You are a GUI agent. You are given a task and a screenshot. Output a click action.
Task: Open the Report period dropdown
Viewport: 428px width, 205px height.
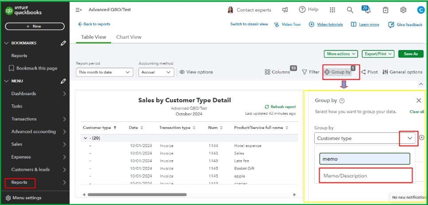coord(104,72)
